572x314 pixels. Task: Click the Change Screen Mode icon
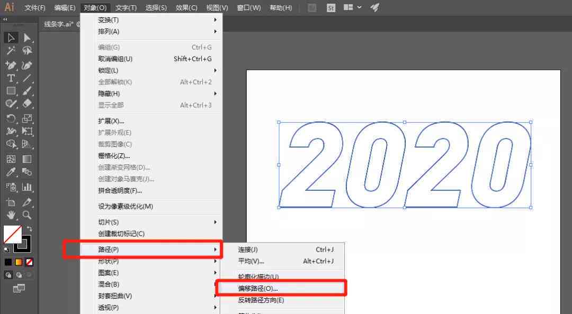pos(19,289)
